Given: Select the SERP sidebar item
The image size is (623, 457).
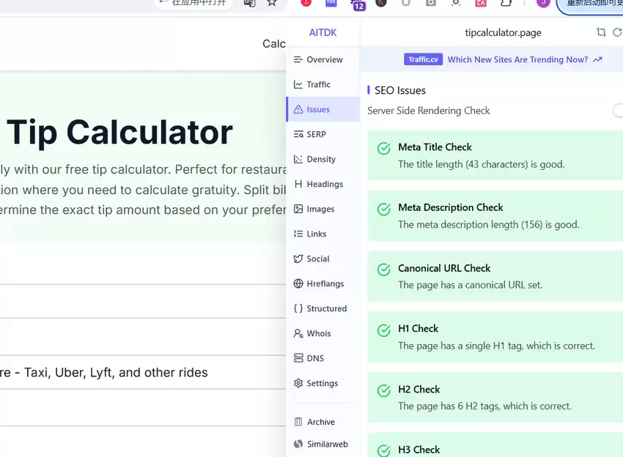Looking at the screenshot, I should (322, 134).
